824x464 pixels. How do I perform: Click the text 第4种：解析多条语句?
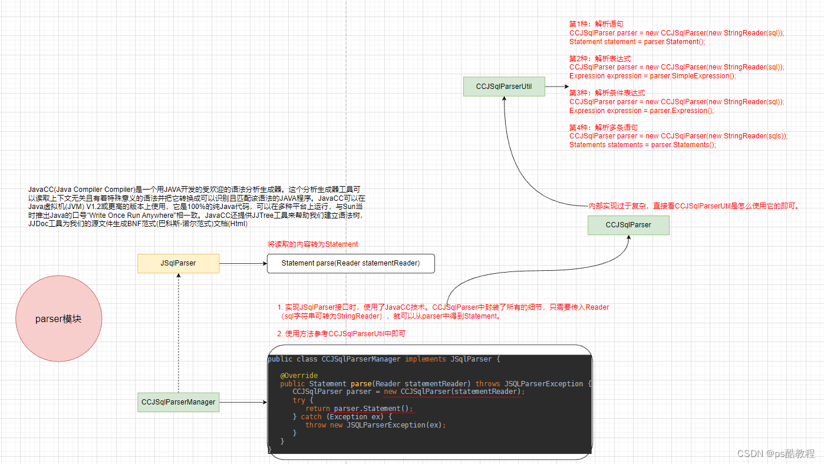click(604, 127)
